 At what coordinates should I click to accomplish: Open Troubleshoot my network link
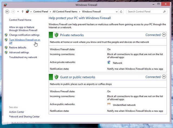(23, 57)
